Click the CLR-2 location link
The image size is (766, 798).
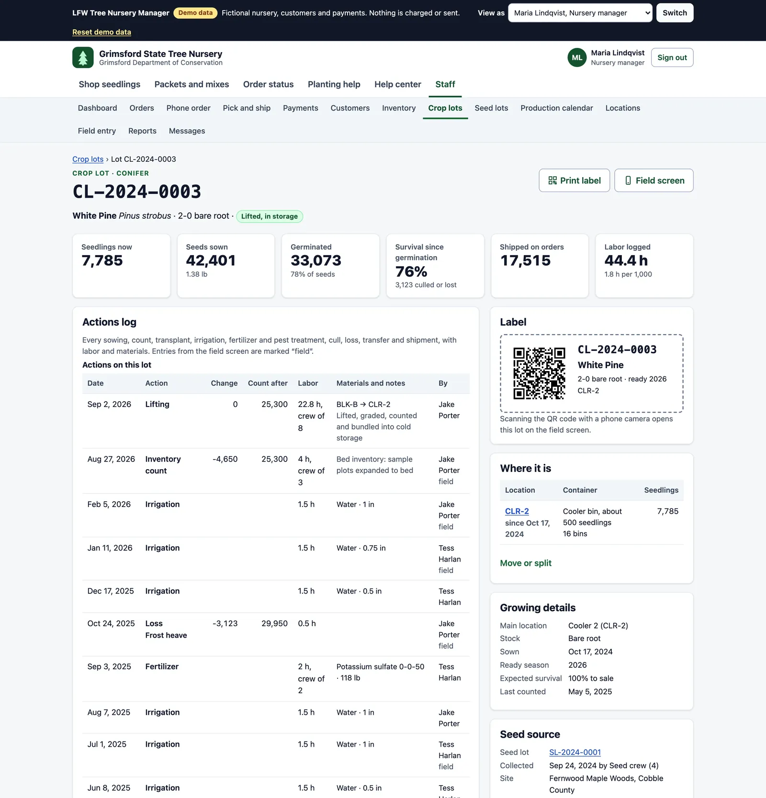517,511
